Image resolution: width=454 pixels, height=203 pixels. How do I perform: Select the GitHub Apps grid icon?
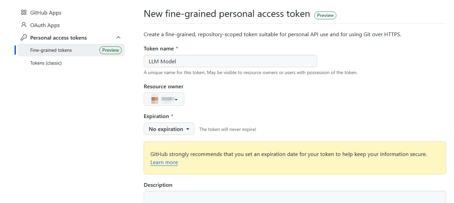(23, 12)
